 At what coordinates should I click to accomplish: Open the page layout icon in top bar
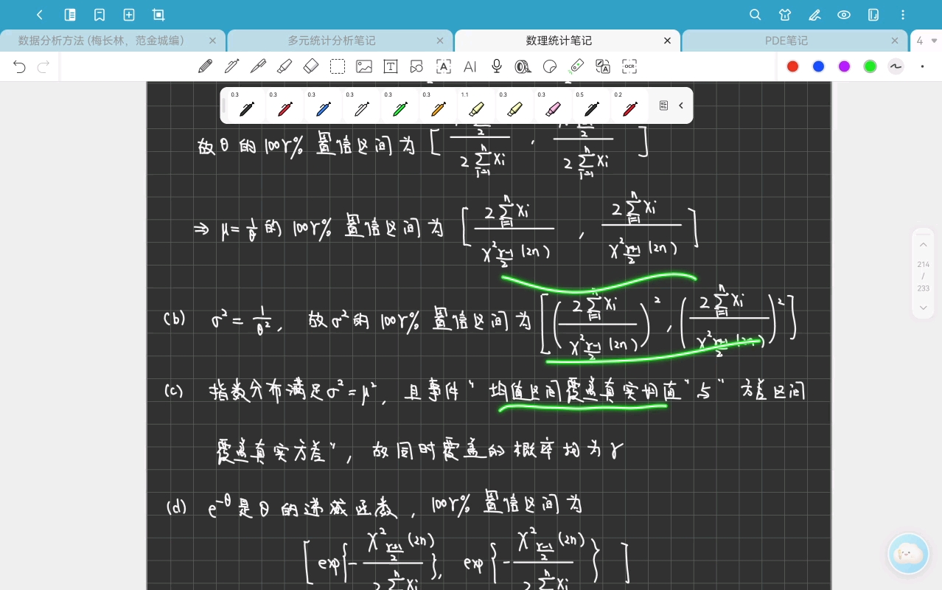[873, 15]
